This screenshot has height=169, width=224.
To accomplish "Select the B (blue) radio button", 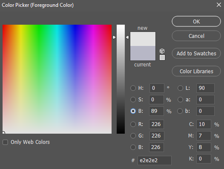I will [x=133, y=147].
